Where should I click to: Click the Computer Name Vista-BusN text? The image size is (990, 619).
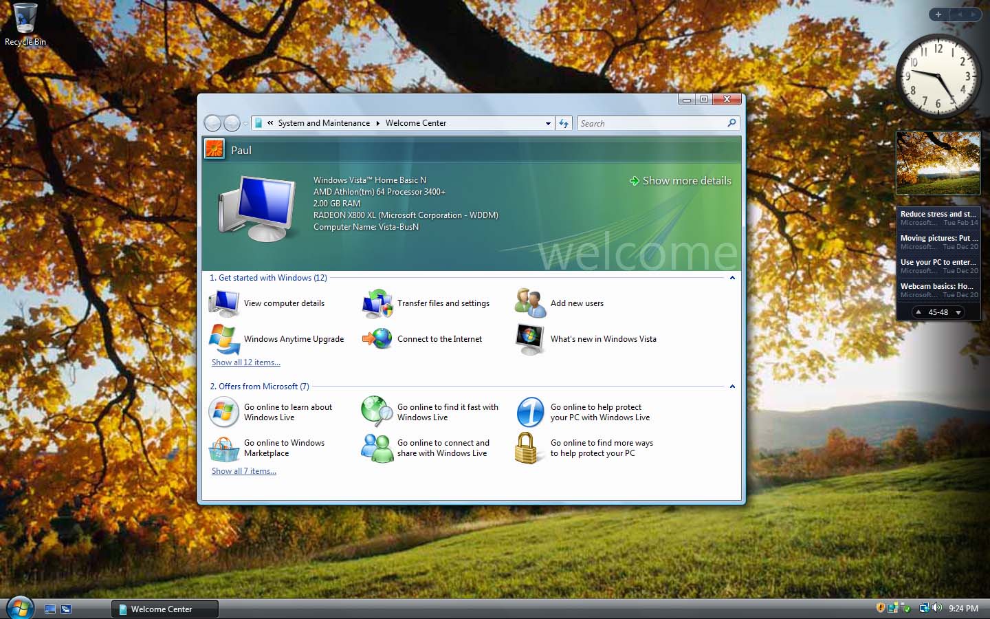pyautogui.click(x=366, y=227)
